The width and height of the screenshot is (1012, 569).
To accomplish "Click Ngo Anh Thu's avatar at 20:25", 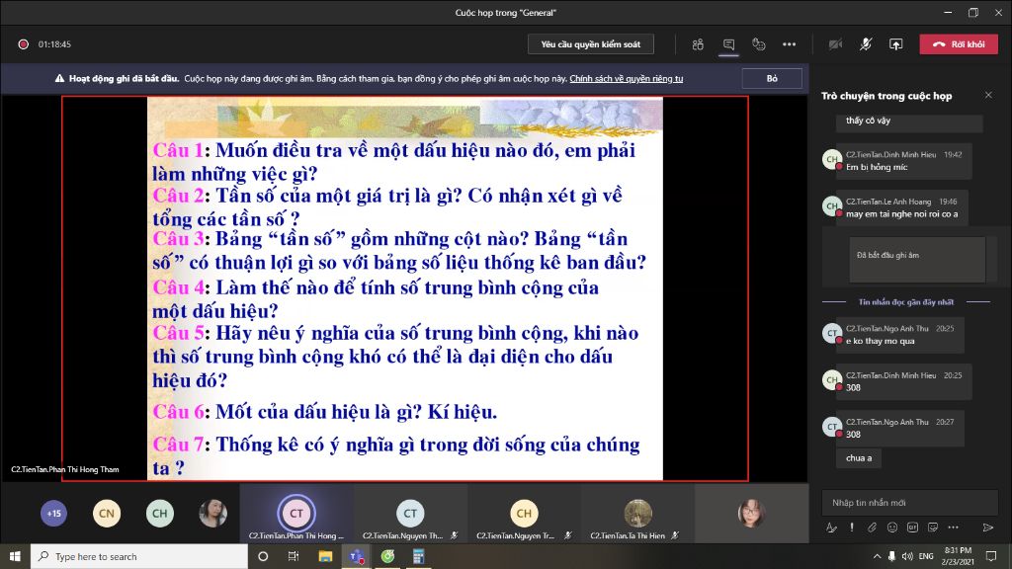I will 832,333.
